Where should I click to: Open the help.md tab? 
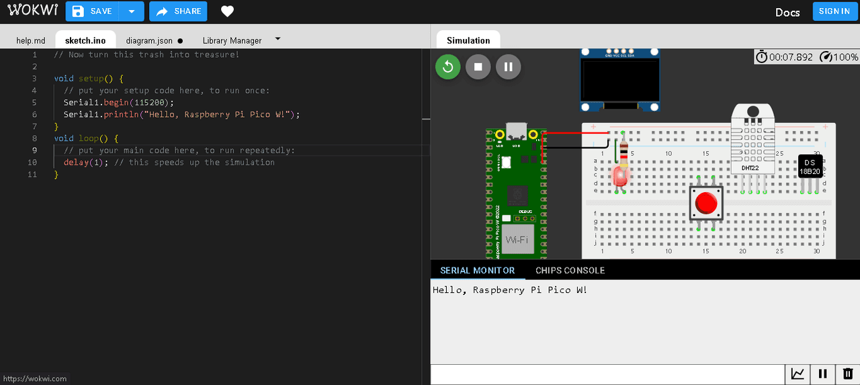tap(31, 40)
